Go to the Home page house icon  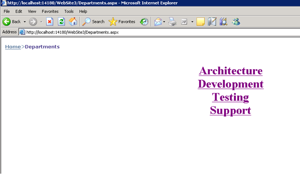coord(73,22)
